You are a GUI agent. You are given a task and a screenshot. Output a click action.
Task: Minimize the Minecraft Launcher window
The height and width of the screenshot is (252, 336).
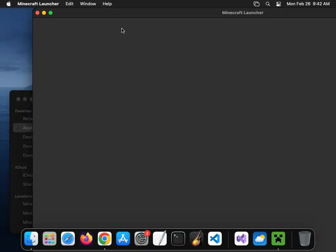[x=44, y=13]
